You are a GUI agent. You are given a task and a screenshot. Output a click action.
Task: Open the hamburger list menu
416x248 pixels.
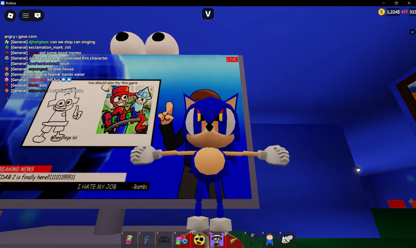click(x=25, y=16)
